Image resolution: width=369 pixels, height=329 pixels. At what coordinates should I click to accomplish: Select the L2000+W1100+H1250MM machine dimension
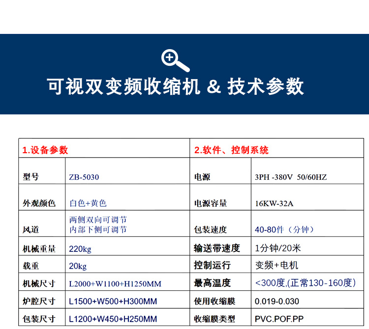click(115, 284)
